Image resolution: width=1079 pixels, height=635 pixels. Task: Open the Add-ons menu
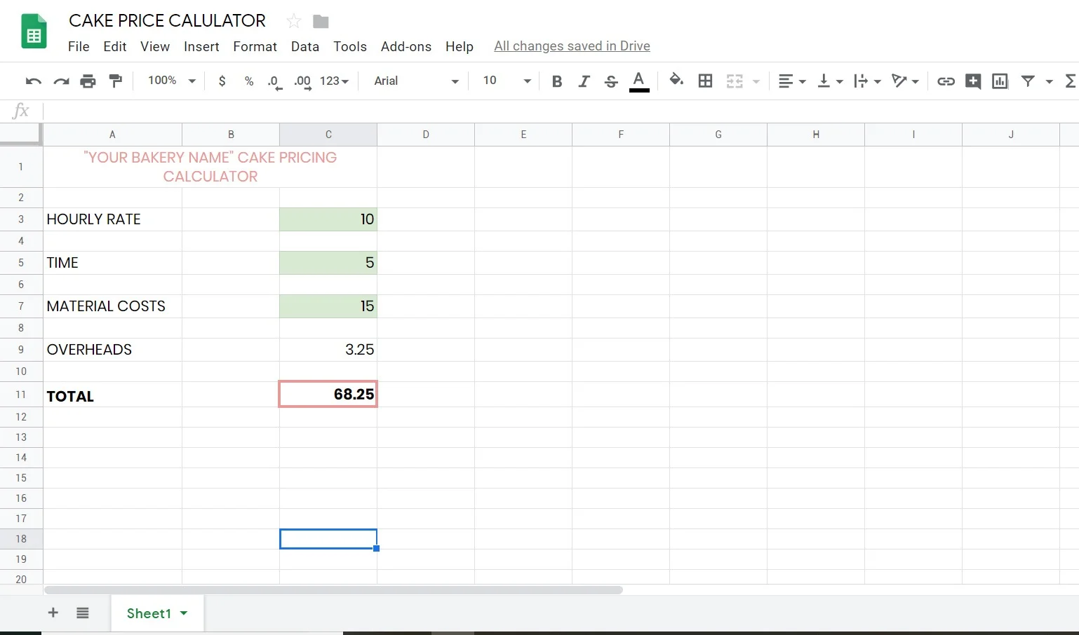(406, 46)
